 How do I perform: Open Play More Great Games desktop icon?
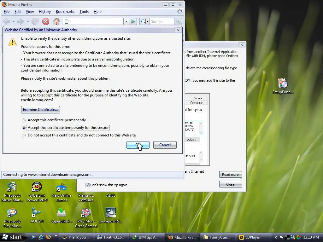[86, 218]
